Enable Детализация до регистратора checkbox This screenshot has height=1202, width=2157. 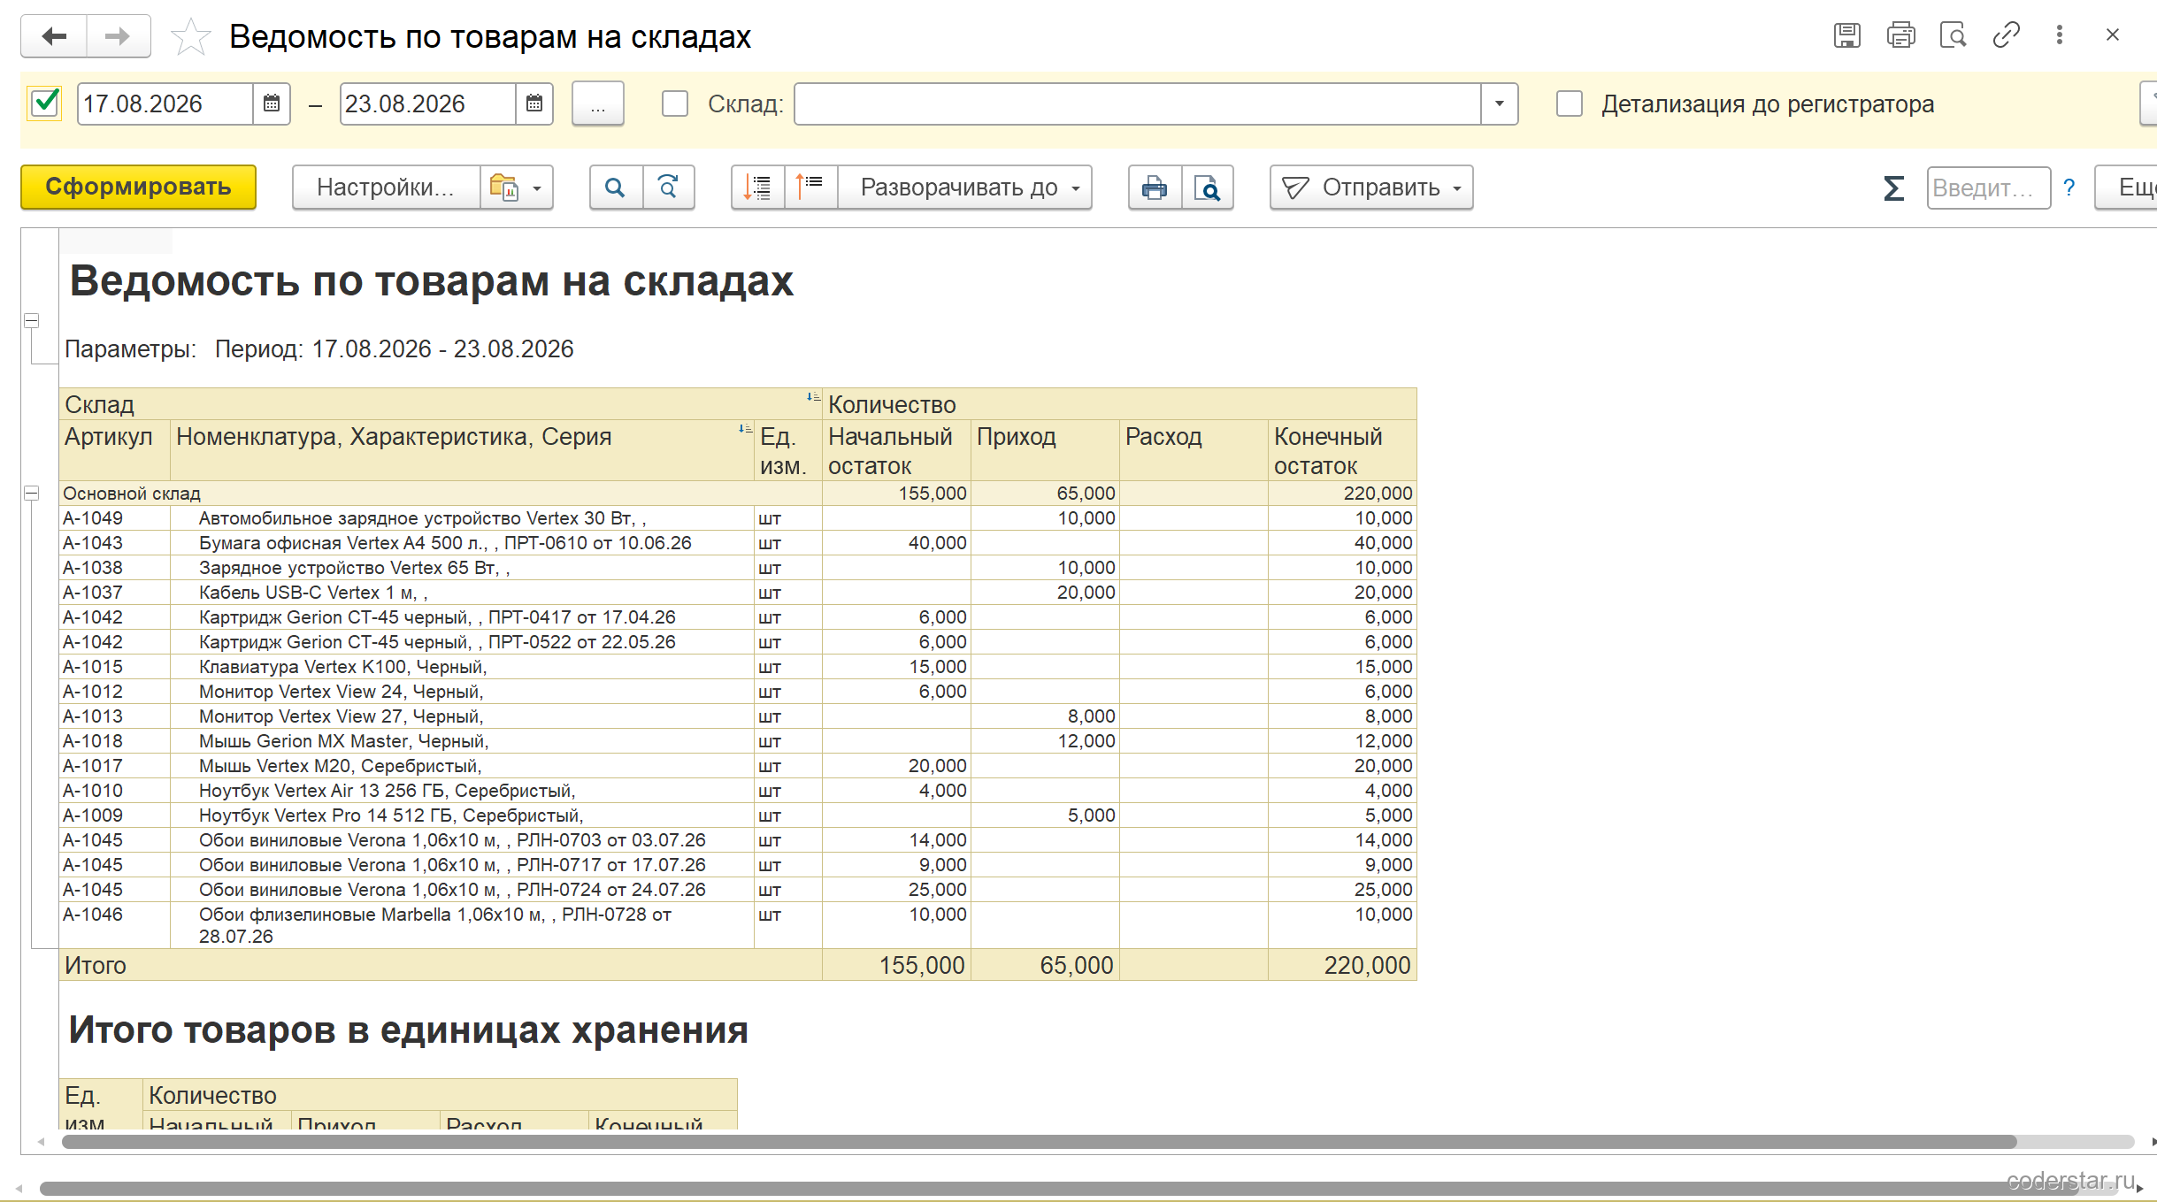pyautogui.click(x=1570, y=103)
